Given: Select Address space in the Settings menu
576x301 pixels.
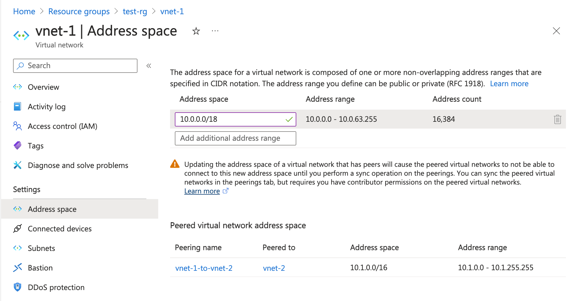Looking at the screenshot, I should [x=52, y=209].
